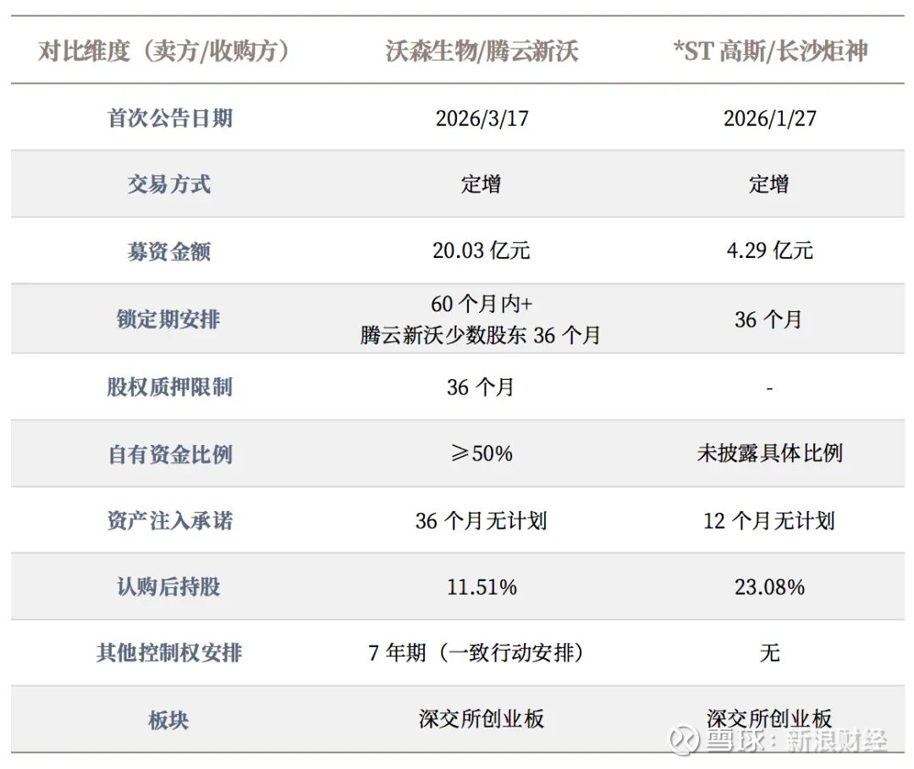
Task: Click 定增 in the *ST 高斯 column
Action: tap(768, 184)
